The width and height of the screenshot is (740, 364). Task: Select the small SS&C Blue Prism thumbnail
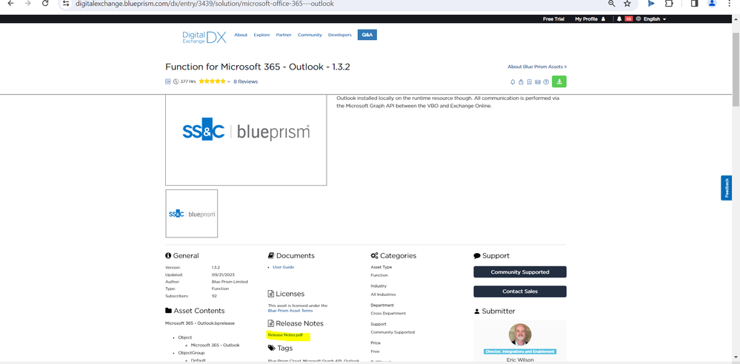[192, 214]
